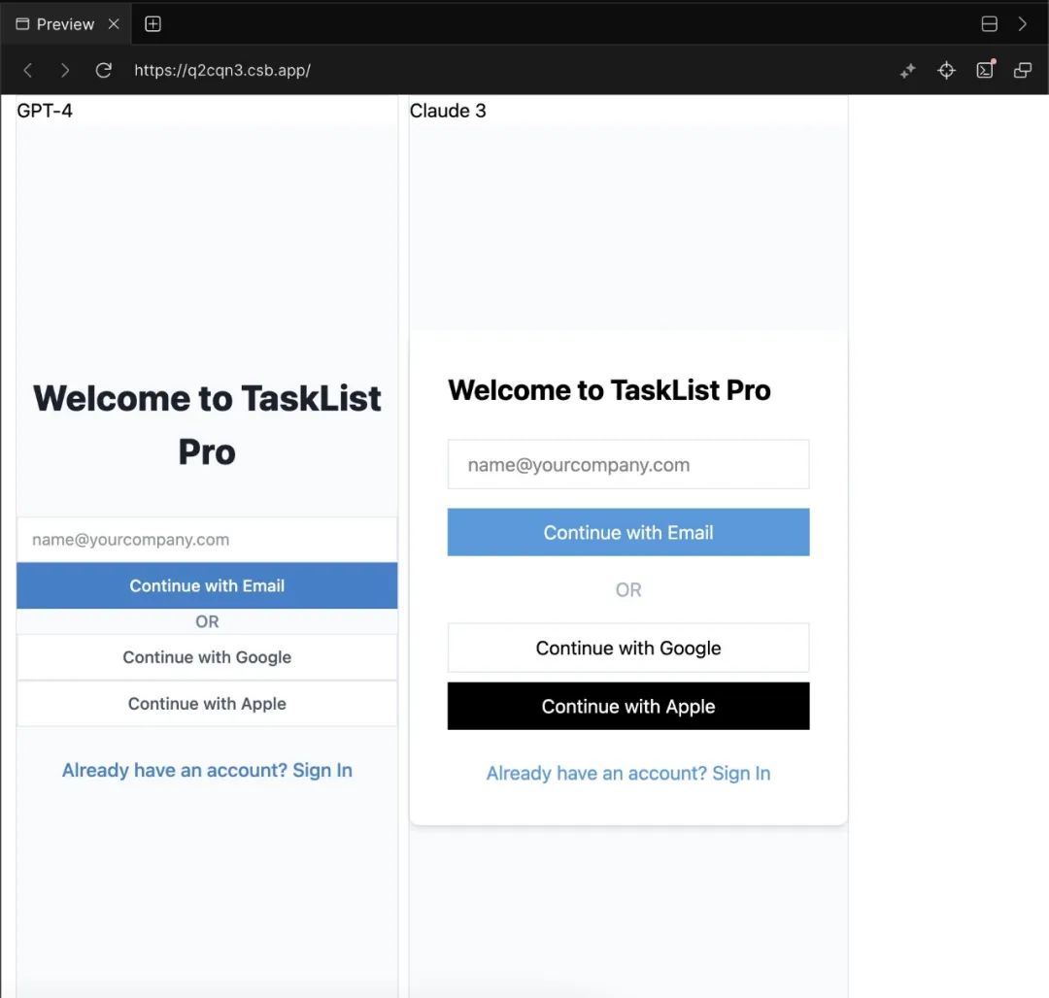Click the q2cqn3.csb.app URL address bar

click(x=222, y=70)
